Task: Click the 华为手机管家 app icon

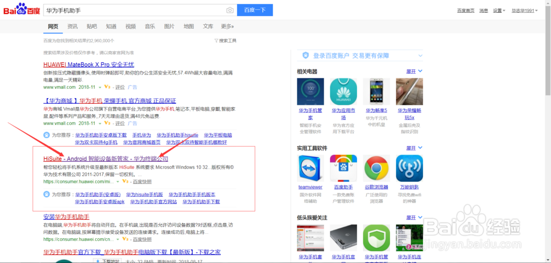Action: tap(310, 92)
